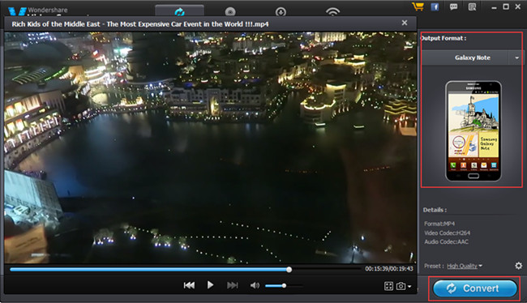Open the Facebook icon in title bar

click(435, 6)
